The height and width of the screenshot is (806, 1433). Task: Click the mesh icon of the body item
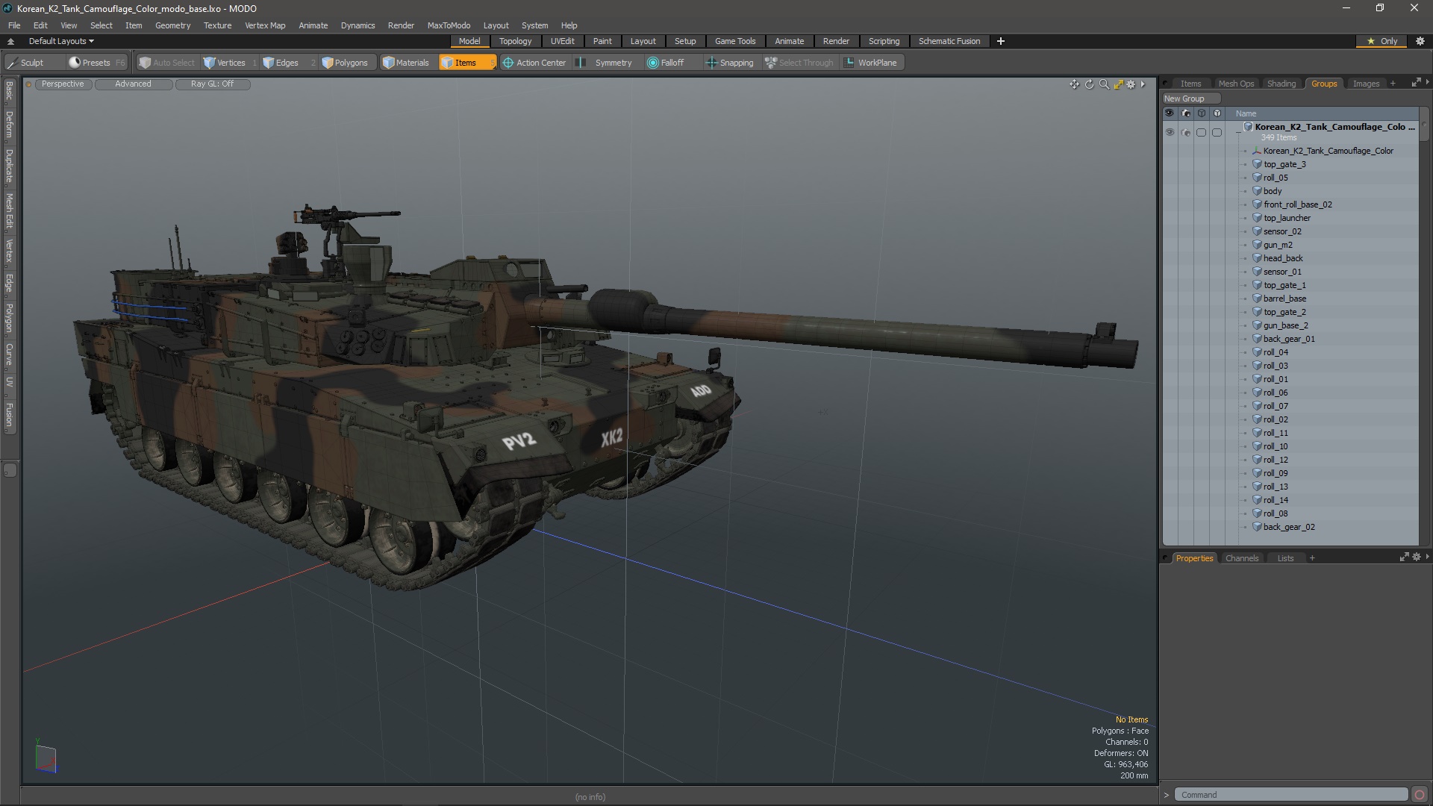tap(1257, 191)
